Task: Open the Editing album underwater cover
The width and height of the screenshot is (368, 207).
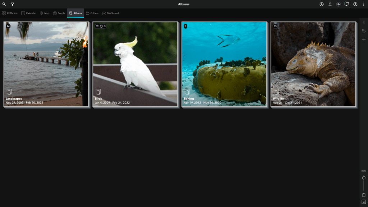Action: pos(224,64)
